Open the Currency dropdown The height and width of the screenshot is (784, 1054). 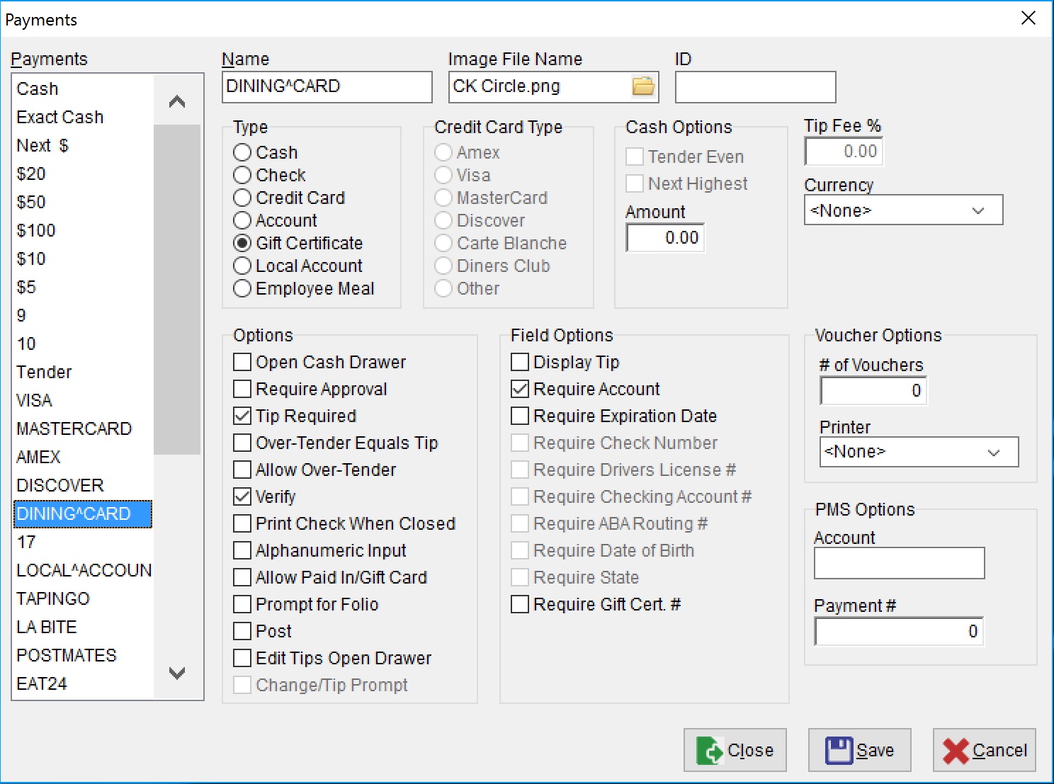coord(978,210)
